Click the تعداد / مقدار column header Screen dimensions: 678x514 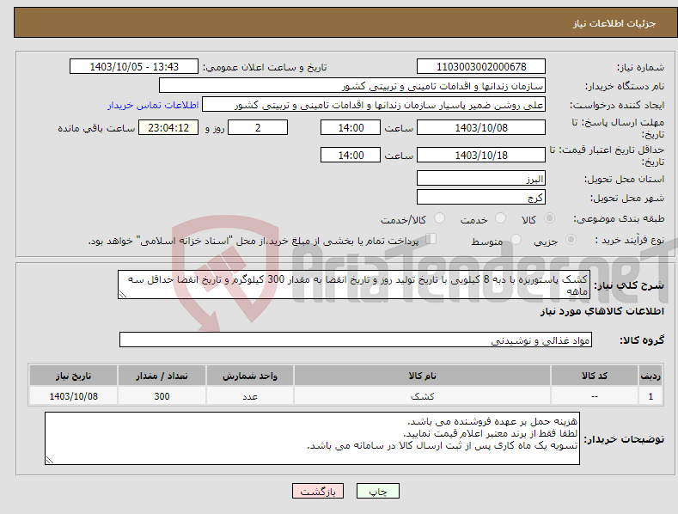point(162,376)
